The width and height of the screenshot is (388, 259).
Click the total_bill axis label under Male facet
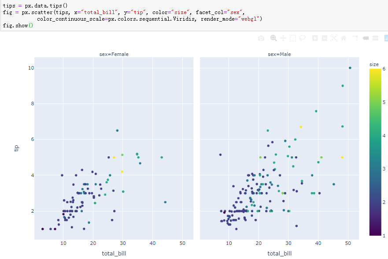click(279, 253)
